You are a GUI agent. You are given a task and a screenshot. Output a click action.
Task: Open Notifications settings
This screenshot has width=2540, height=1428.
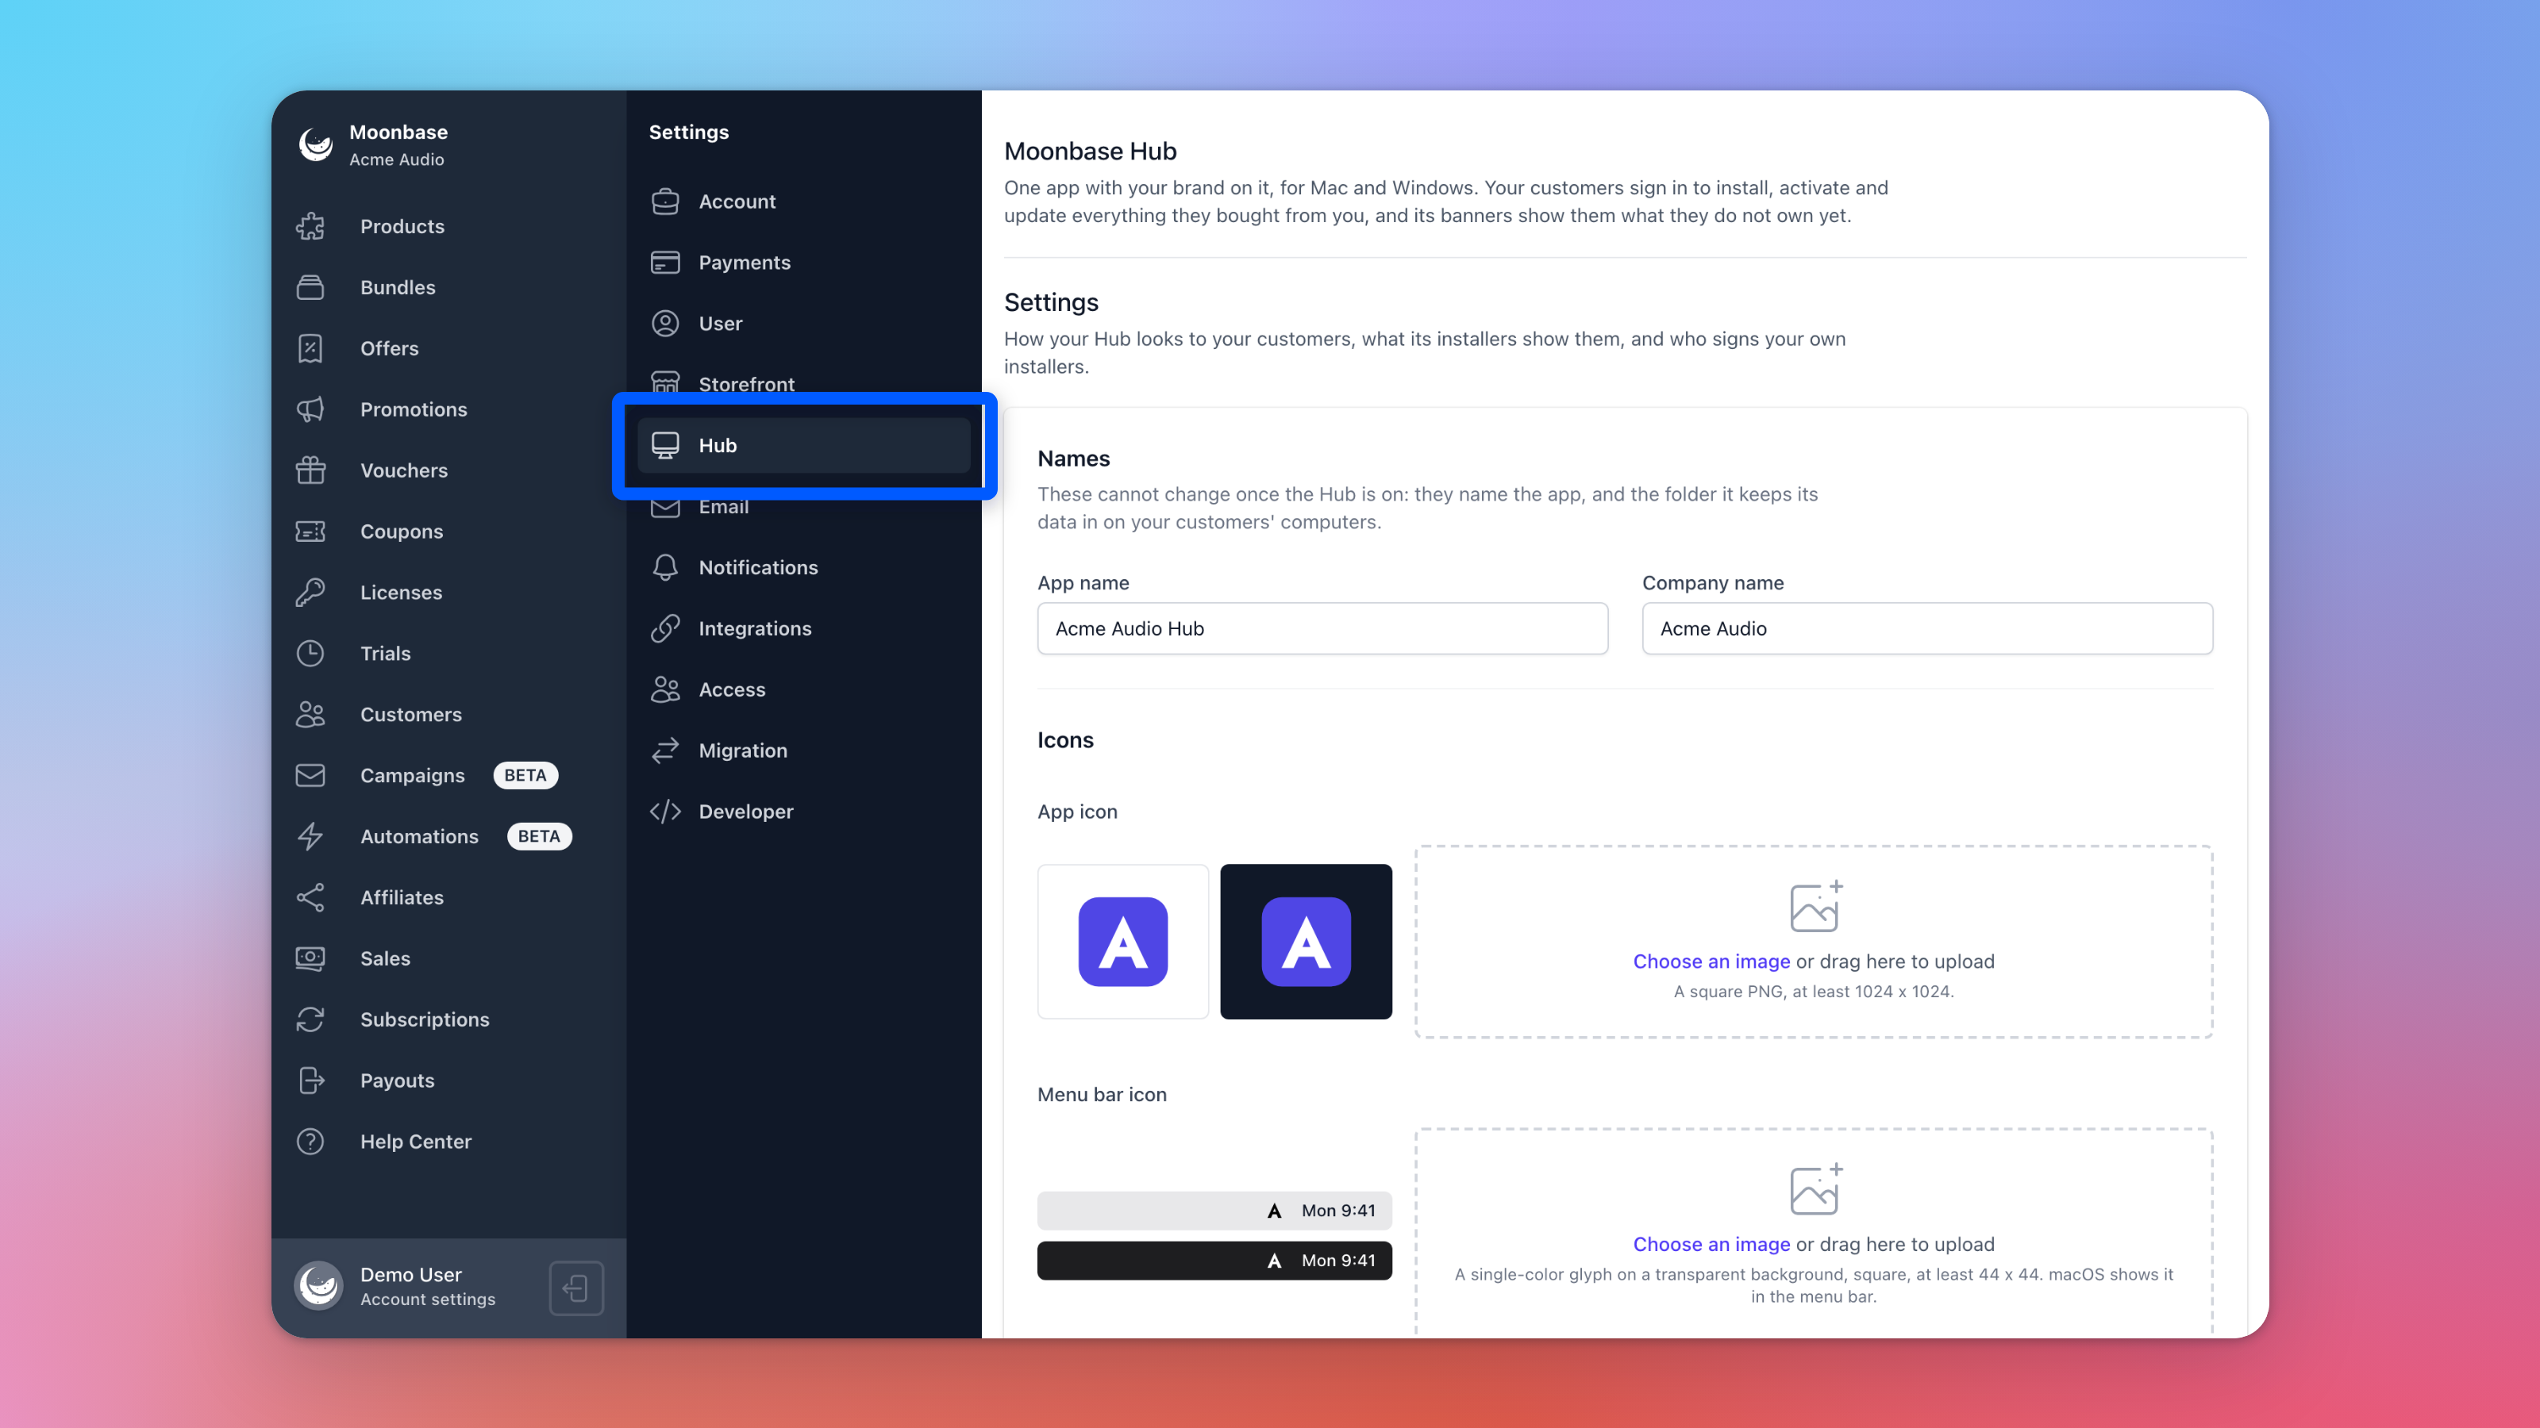(803, 568)
